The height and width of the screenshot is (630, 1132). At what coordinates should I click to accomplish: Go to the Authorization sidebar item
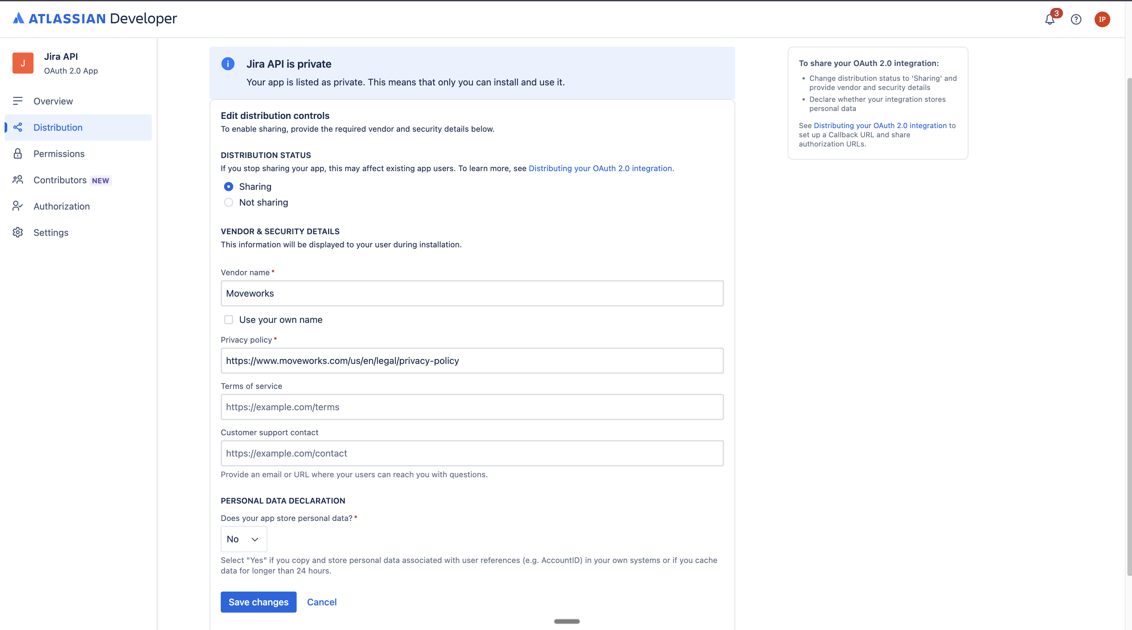click(x=61, y=207)
